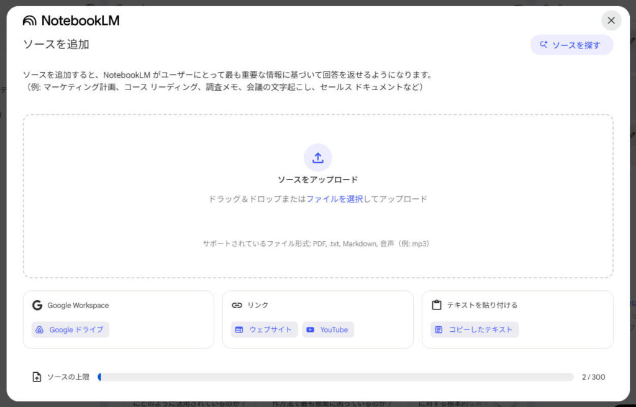Choose ウェブサイト to add a website link
636x407 pixels.
pyautogui.click(x=263, y=329)
